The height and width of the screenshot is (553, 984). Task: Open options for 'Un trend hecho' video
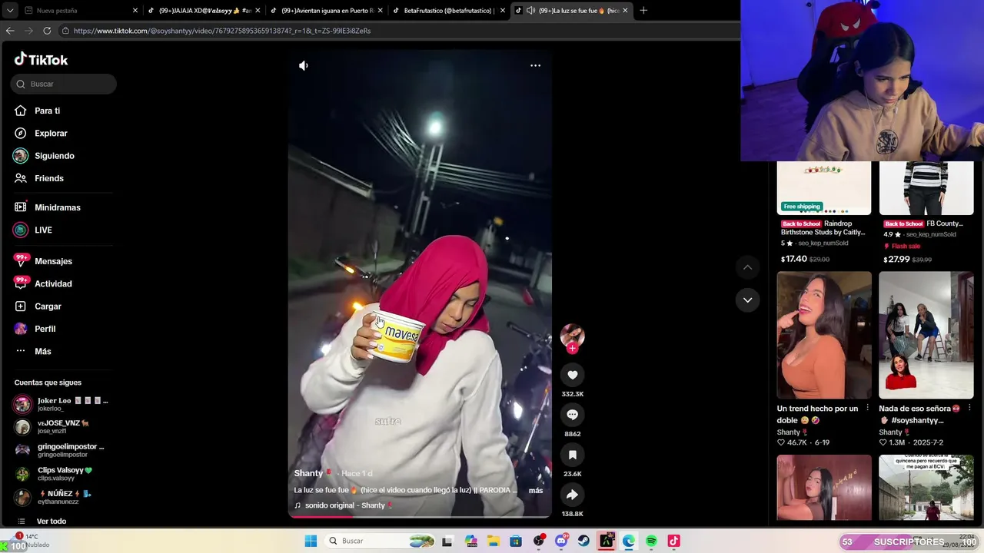tap(868, 409)
